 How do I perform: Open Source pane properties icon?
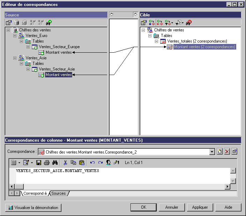point(9,23)
